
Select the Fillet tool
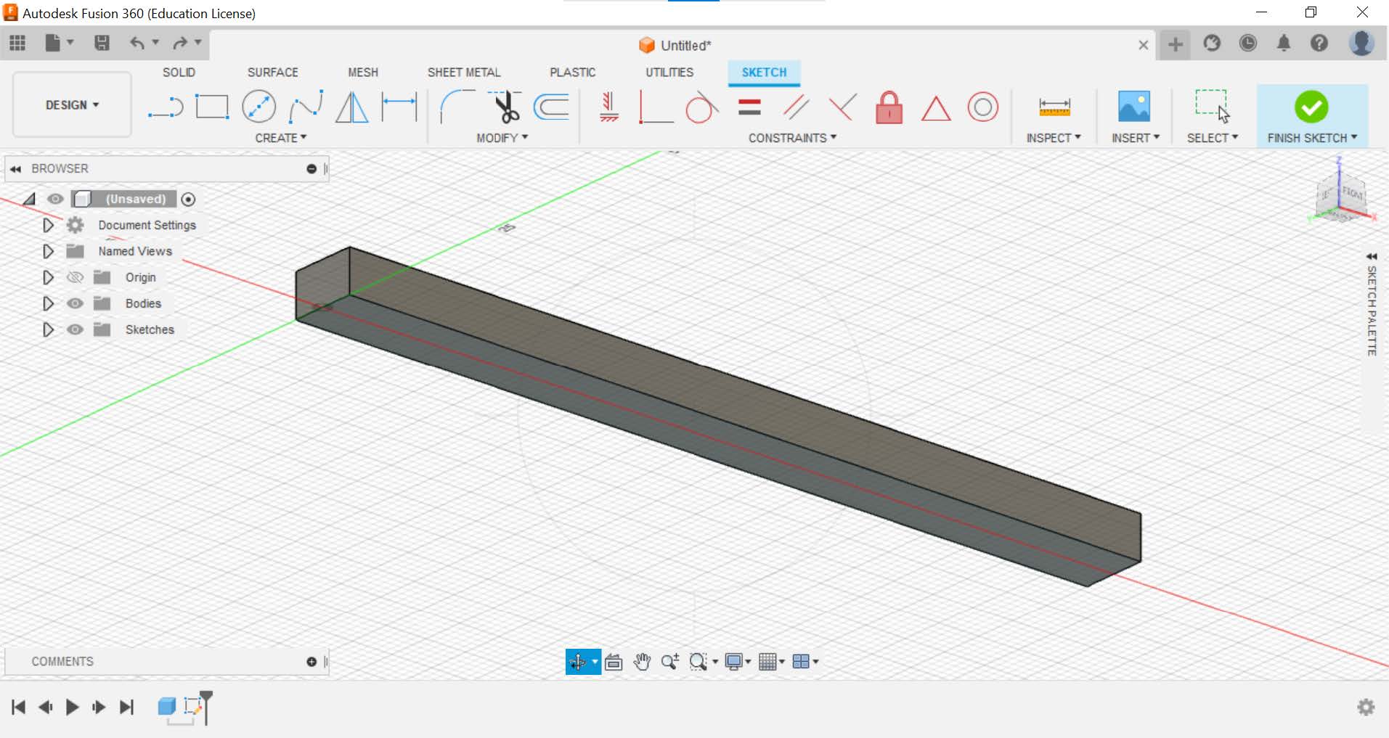coord(457,107)
